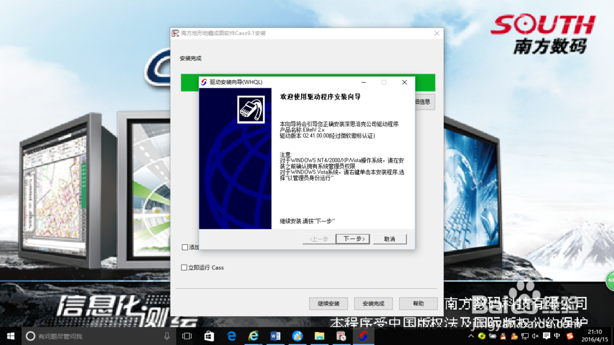Open Word from the taskbar

[x=275, y=336]
